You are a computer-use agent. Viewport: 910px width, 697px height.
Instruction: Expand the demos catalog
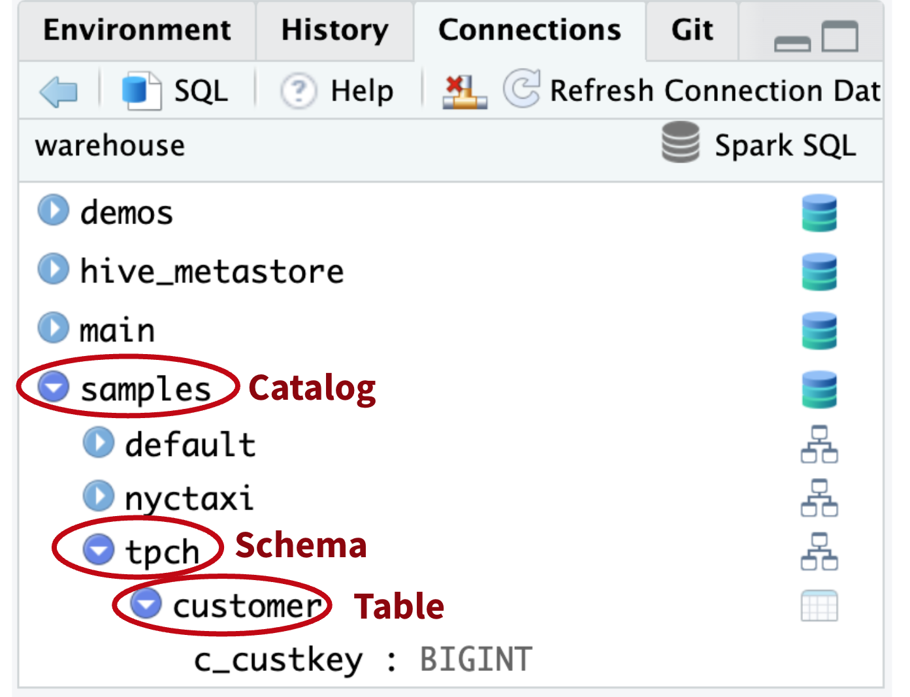pos(53,210)
